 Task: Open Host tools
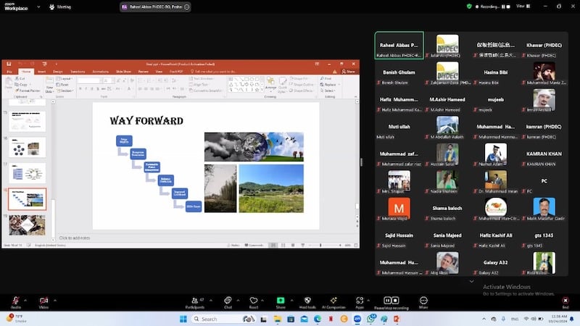tap(307, 301)
